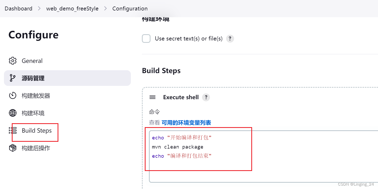378x189 pixels.
Task: Open help for Use secret text(s)
Action: pyautogui.click(x=230, y=39)
